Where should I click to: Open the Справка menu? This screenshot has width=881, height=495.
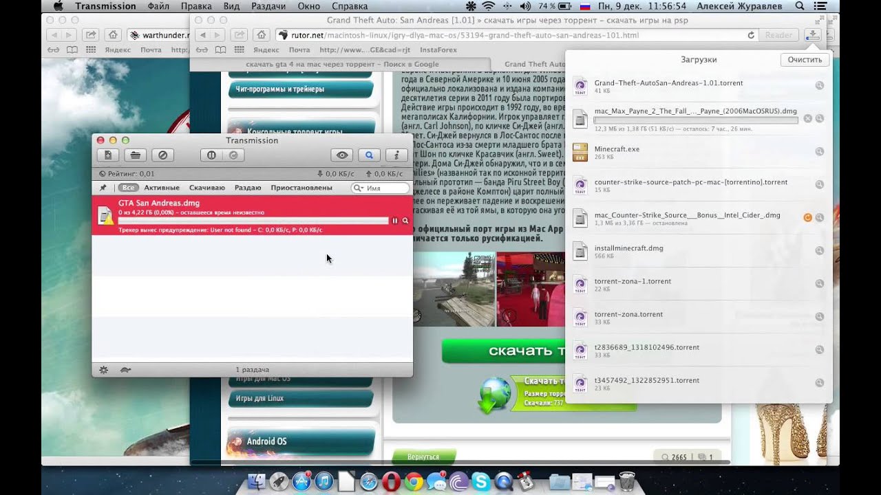[350, 6]
